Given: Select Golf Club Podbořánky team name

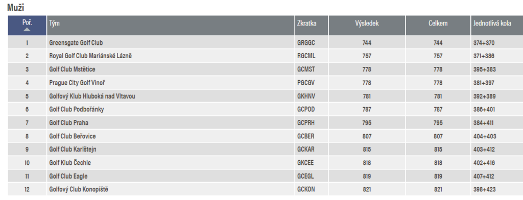Looking at the screenshot, I should (x=77, y=109).
